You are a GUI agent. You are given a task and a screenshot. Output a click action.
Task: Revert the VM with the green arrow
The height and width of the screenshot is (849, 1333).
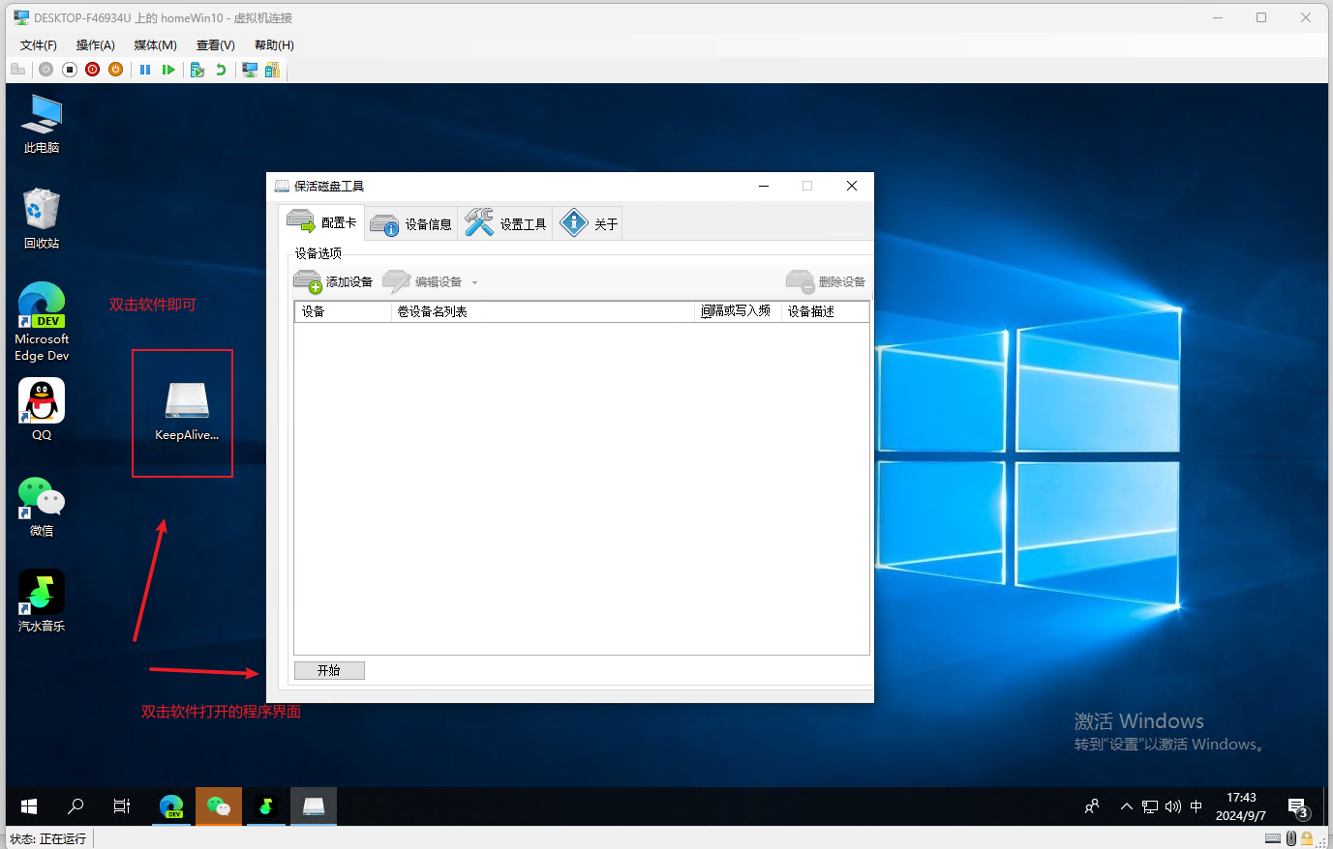pyautogui.click(x=221, y=70)
